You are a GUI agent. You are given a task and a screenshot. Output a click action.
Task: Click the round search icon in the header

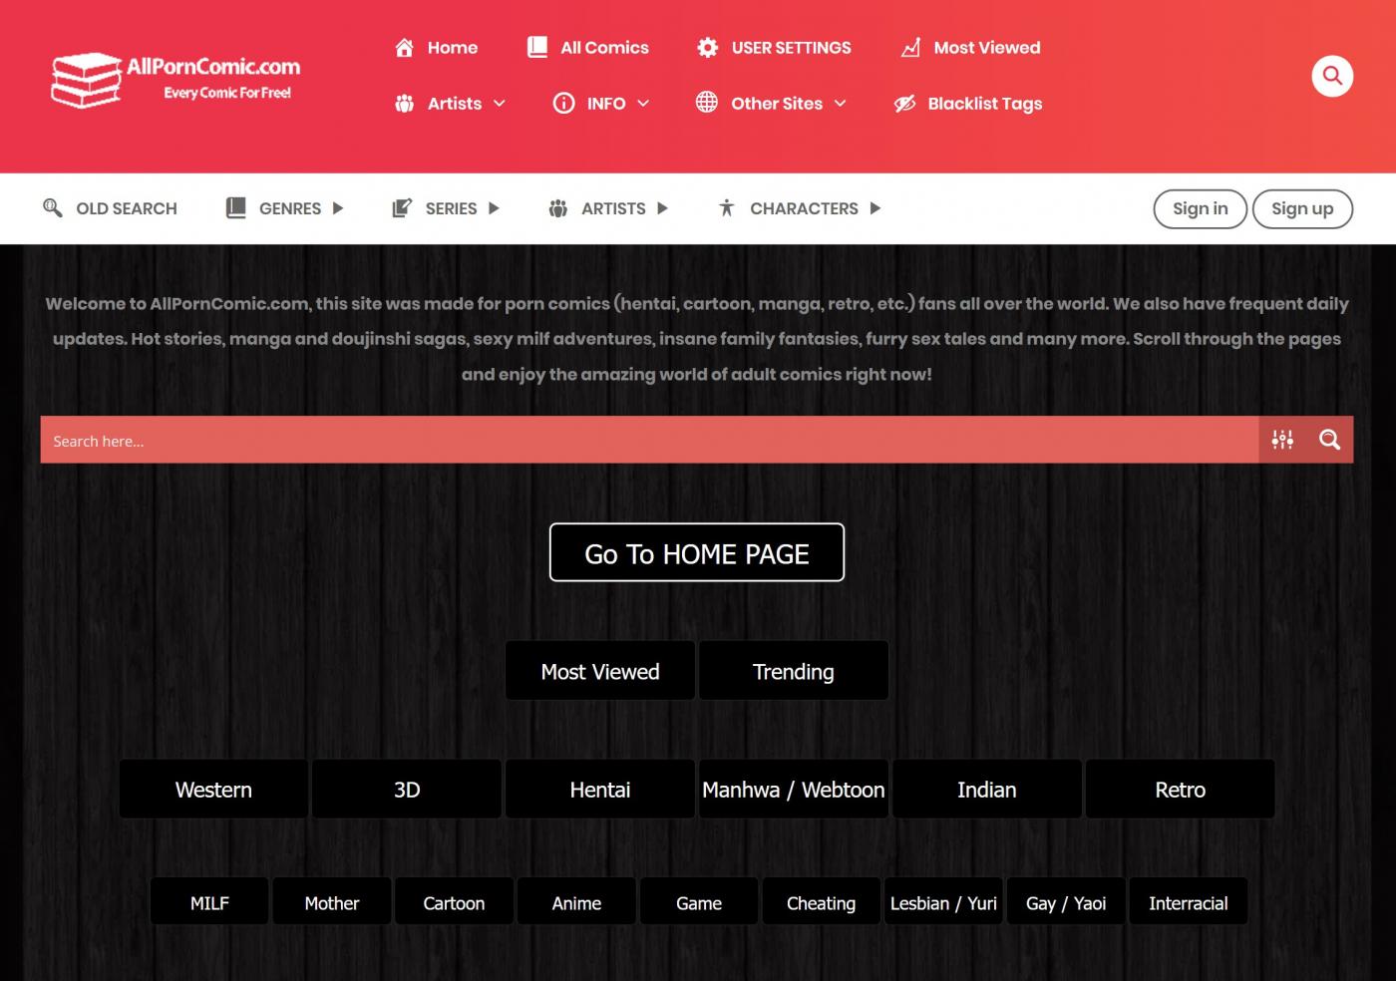1331,76
